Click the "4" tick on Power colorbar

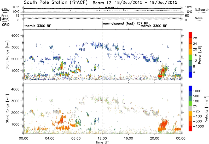194,72
